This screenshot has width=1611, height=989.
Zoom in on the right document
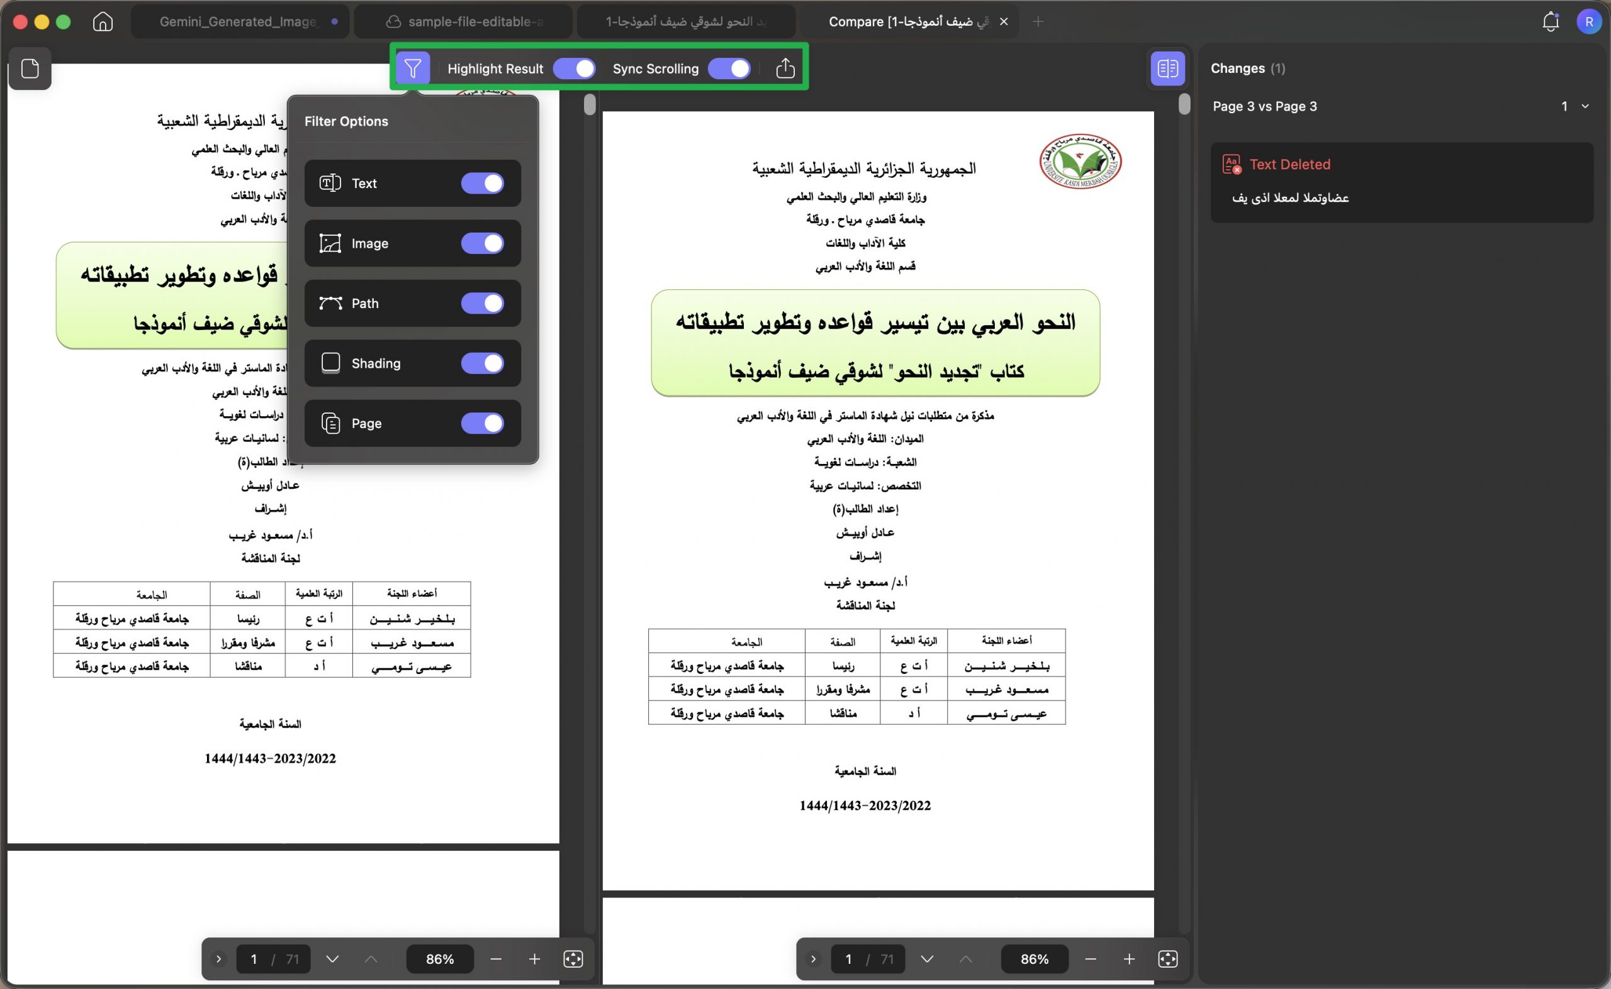click(1128, 959)
